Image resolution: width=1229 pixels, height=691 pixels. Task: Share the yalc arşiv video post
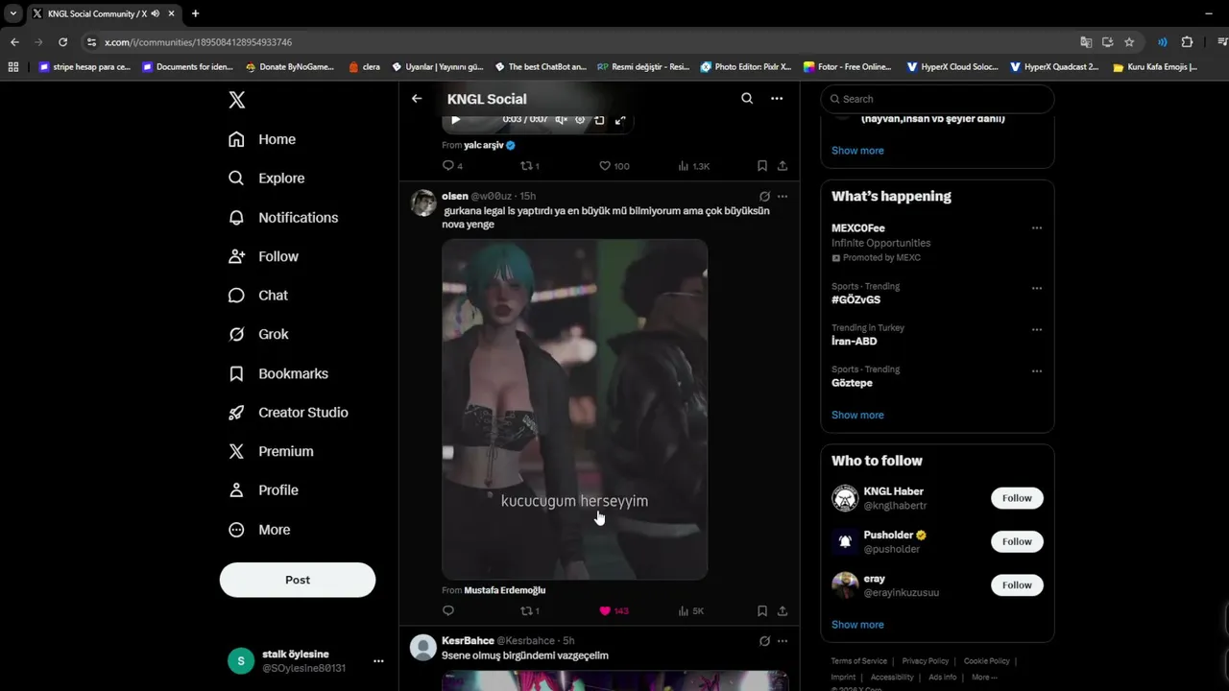[x=783, y=166]
